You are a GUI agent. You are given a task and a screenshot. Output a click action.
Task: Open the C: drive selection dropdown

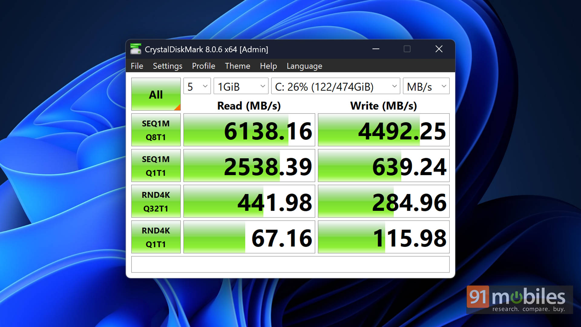pyautogui.click(x=335, y=87)
